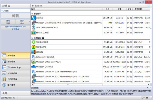Click the search magnifier icon
The height and width of the screenshot is (100, 153).
click(x=3, y=11)
